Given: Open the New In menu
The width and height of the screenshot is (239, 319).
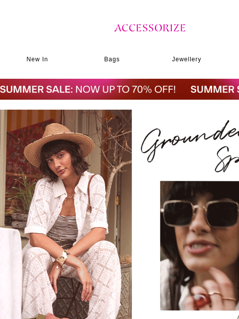Looking at the screenshot, I should tap(37, 59).
